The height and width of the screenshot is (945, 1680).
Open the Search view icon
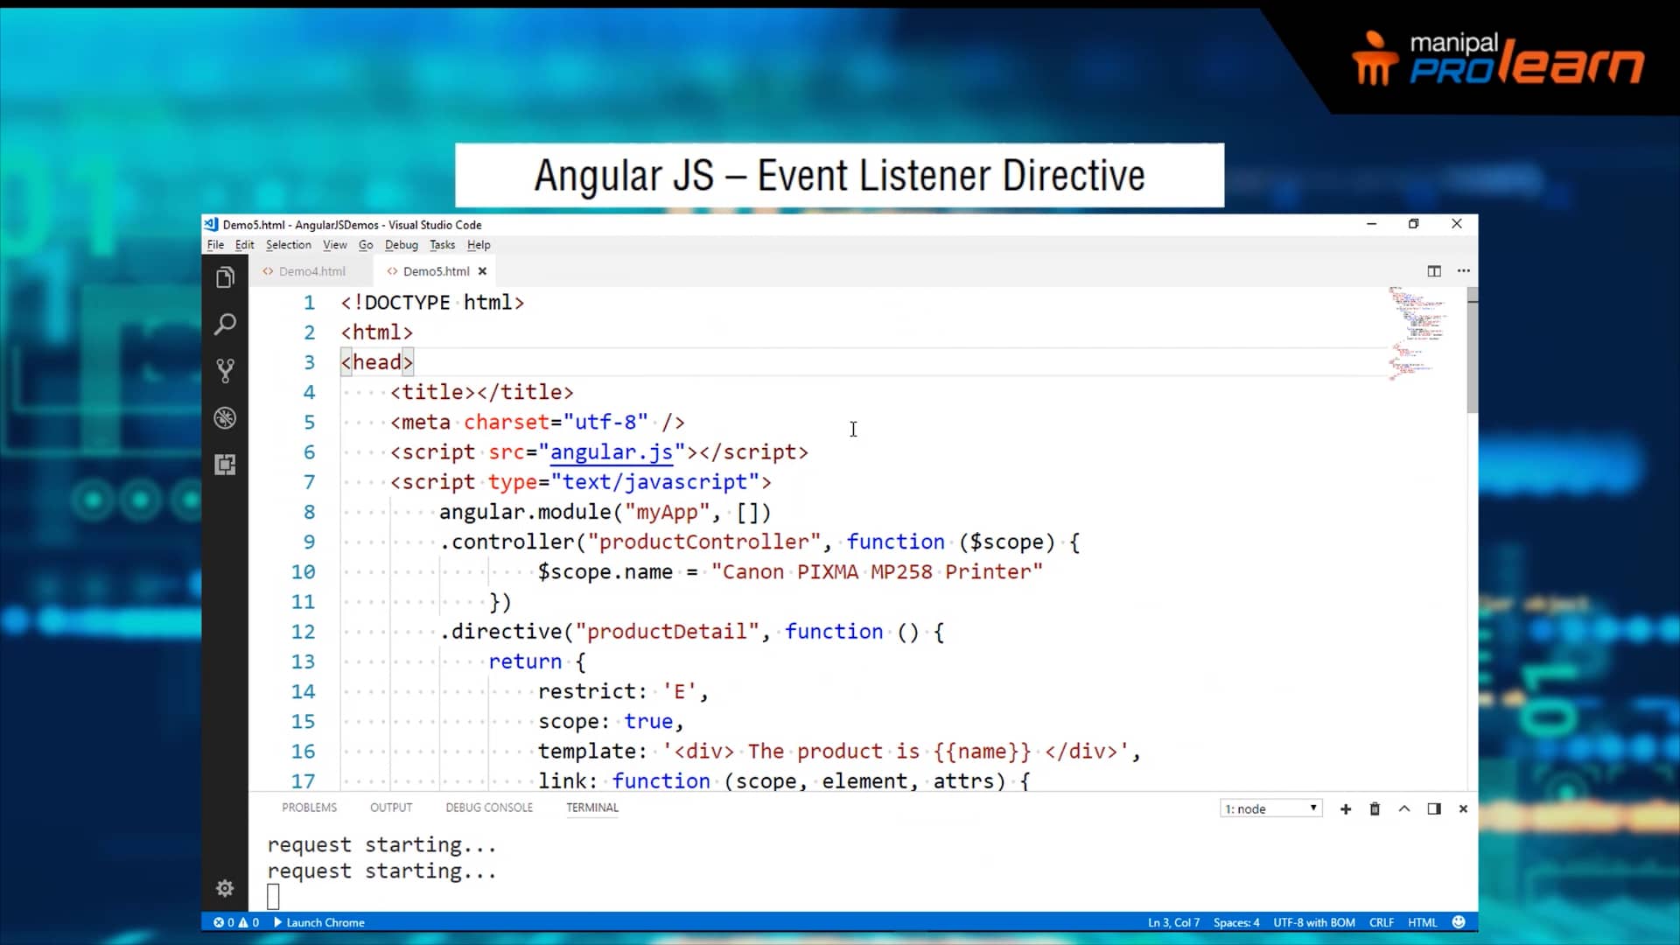pos(225,324)
